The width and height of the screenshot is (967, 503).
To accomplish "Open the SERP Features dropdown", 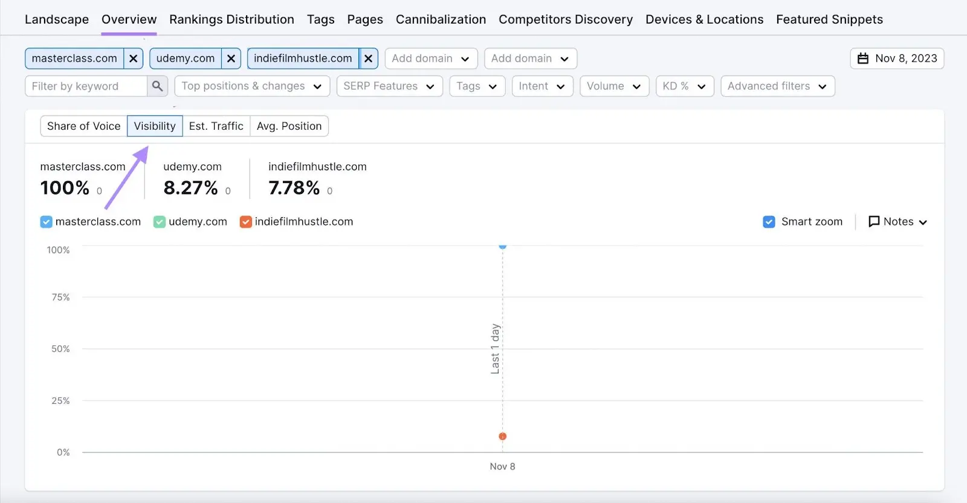I will point(390,86).
